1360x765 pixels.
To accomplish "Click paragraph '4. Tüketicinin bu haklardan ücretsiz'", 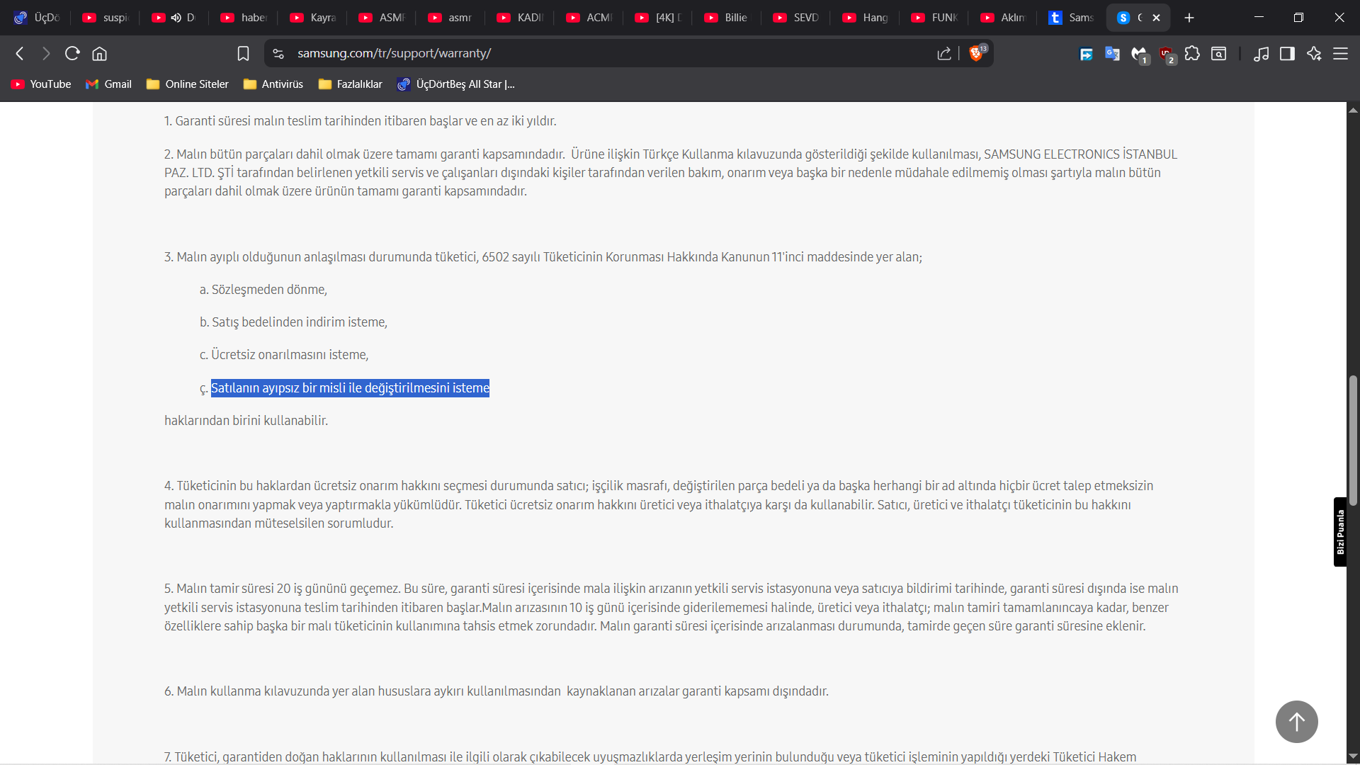I will [x=659, y=504].
